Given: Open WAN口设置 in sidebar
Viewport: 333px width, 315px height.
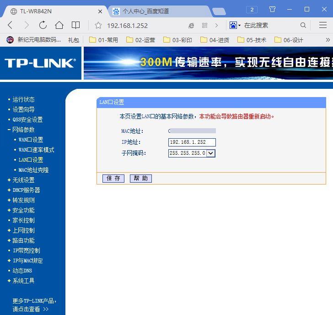Looking at the screenshot, I should pyautogui.click(x=31, y=140).
